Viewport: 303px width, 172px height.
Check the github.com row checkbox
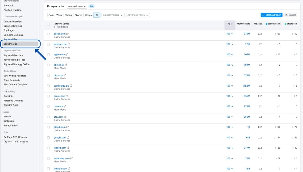click(48, 127)
